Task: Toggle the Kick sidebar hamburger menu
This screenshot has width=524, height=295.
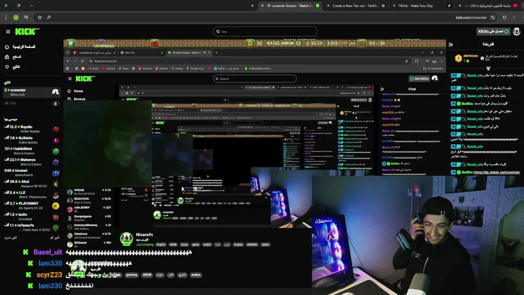Action: coord(8,32)
